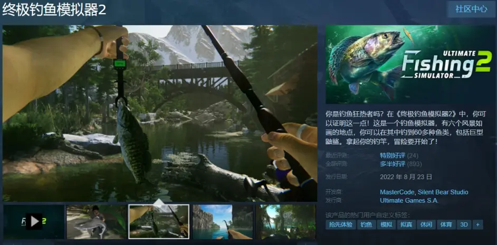
Task: Open recent reviews 特别好评 link
Action: coord(391,155)
